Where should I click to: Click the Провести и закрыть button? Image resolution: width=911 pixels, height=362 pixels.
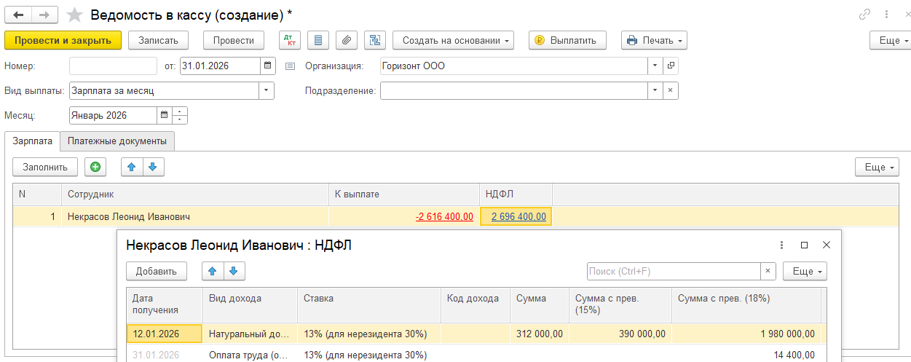pos(63,40)
